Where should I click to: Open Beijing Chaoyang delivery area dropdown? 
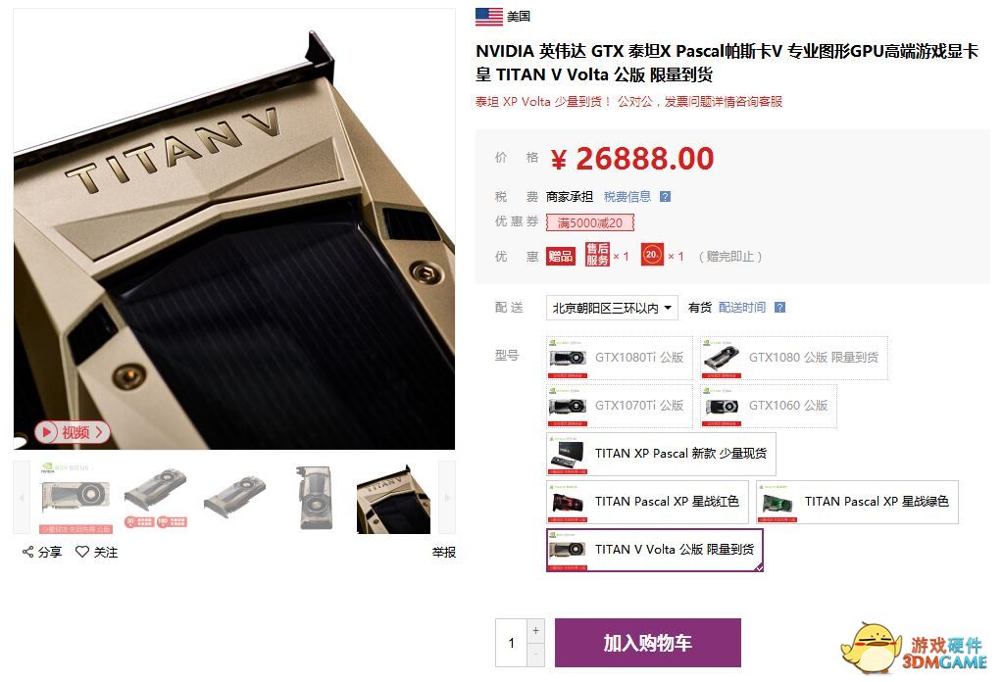point(612,308)
